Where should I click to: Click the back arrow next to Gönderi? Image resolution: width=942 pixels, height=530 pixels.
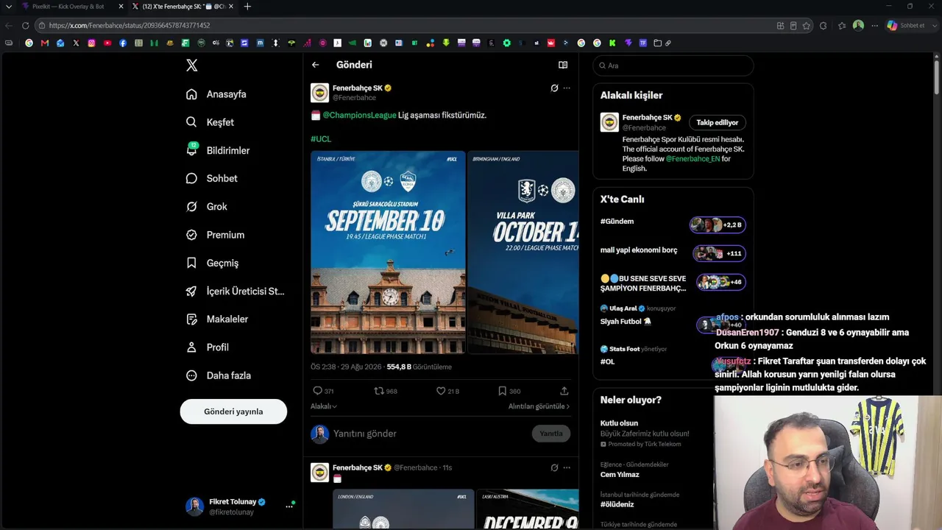pyautogui.click(x=315, y=65)
